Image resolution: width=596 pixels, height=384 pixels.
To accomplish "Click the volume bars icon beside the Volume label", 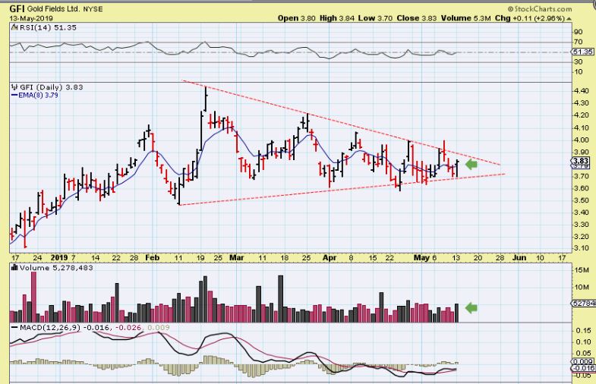I will point(15,268).
